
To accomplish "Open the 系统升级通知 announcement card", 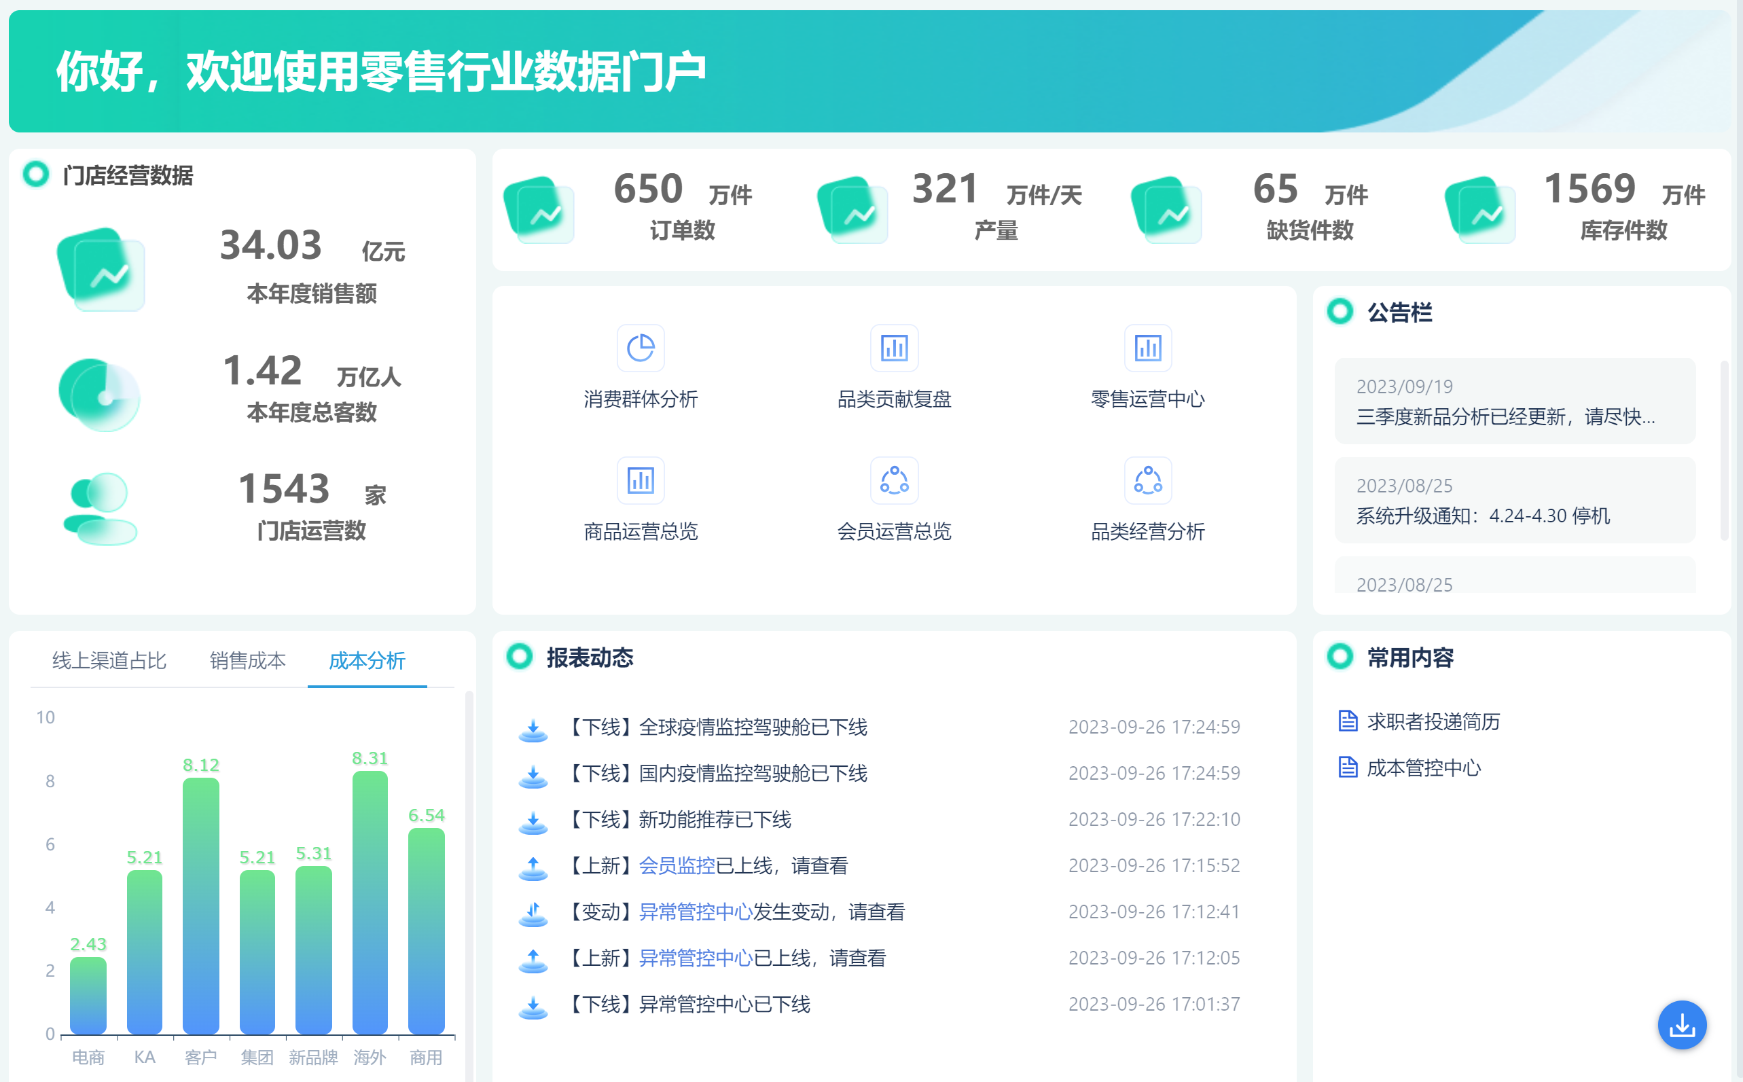I will point(1514,500).
